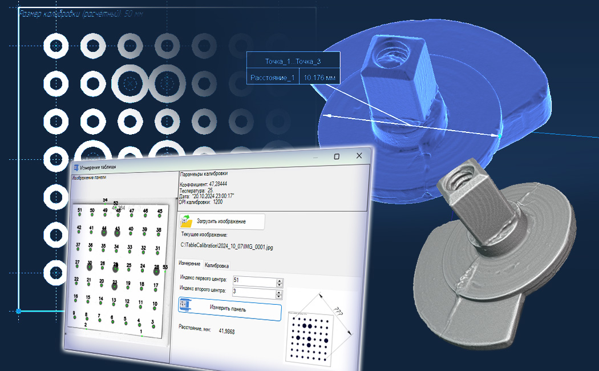
Task: Increase the Индекс первого центра value
Action: tap(280, 280)
